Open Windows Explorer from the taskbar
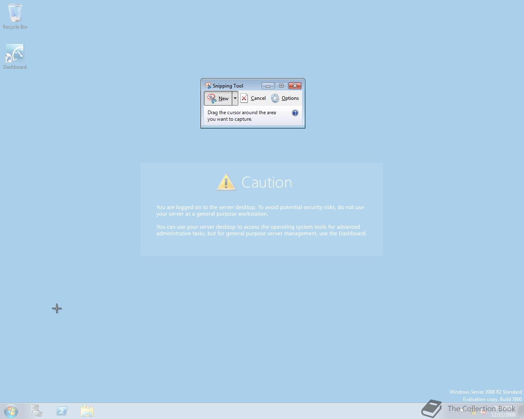The image size is (524, 419). (87, 411)
